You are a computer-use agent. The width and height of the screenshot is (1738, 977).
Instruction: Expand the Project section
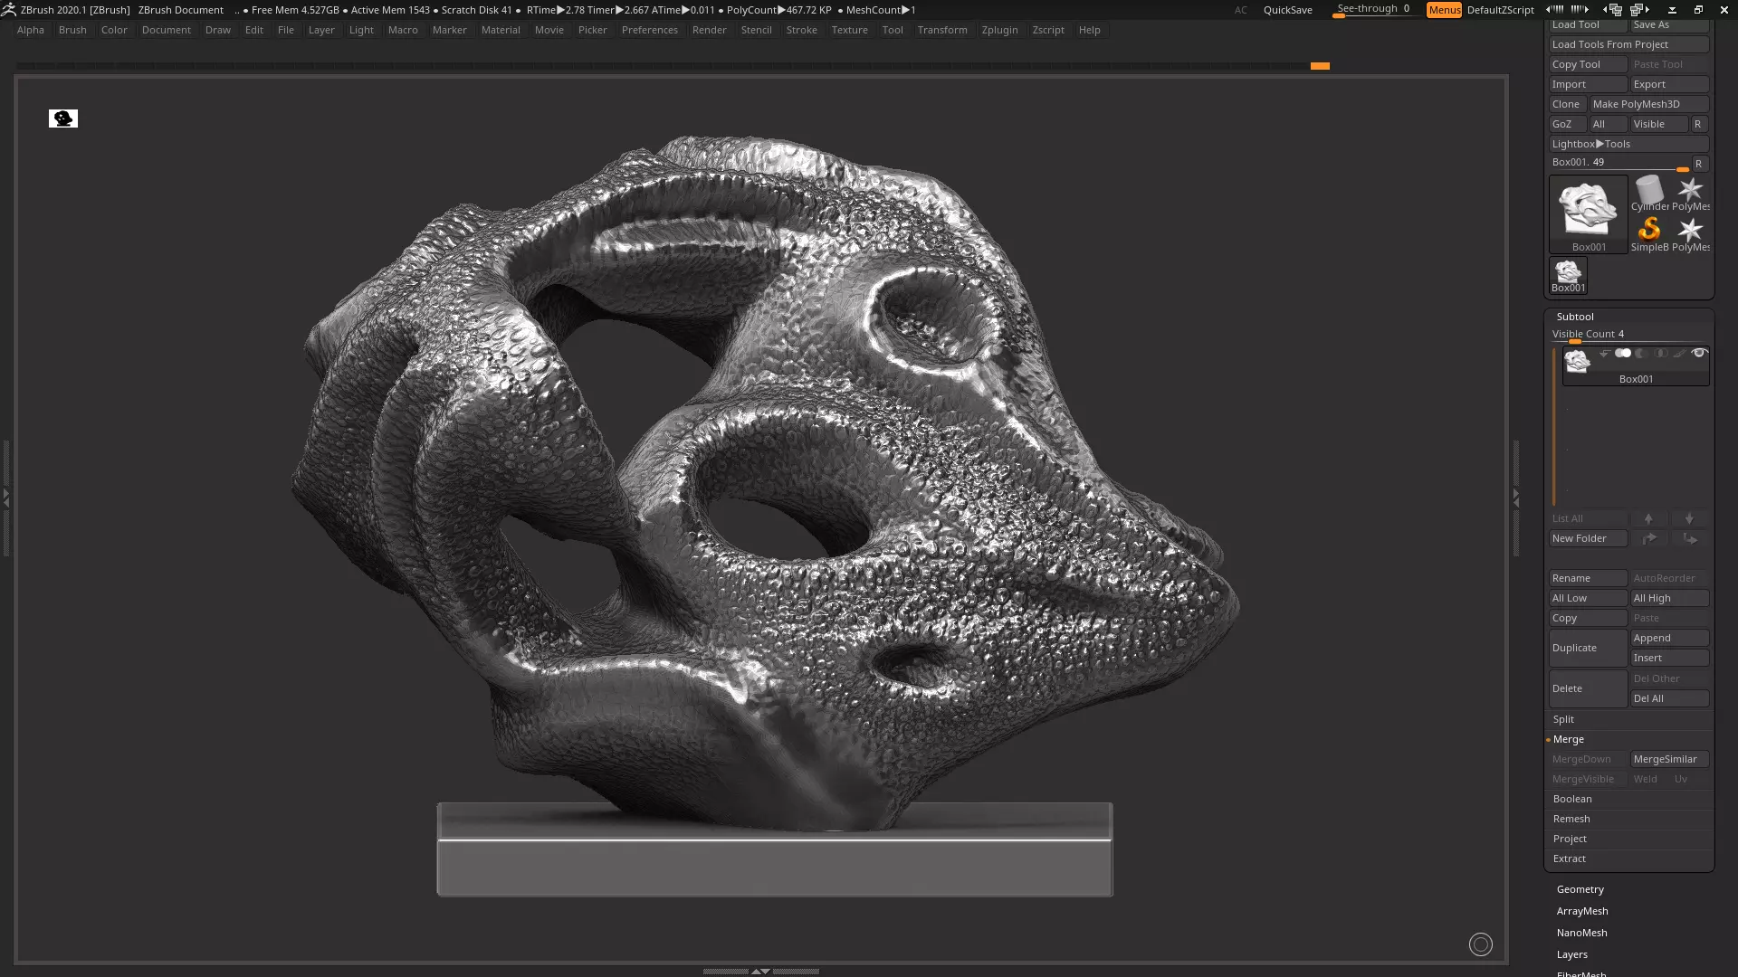(x=1570, y=839)
